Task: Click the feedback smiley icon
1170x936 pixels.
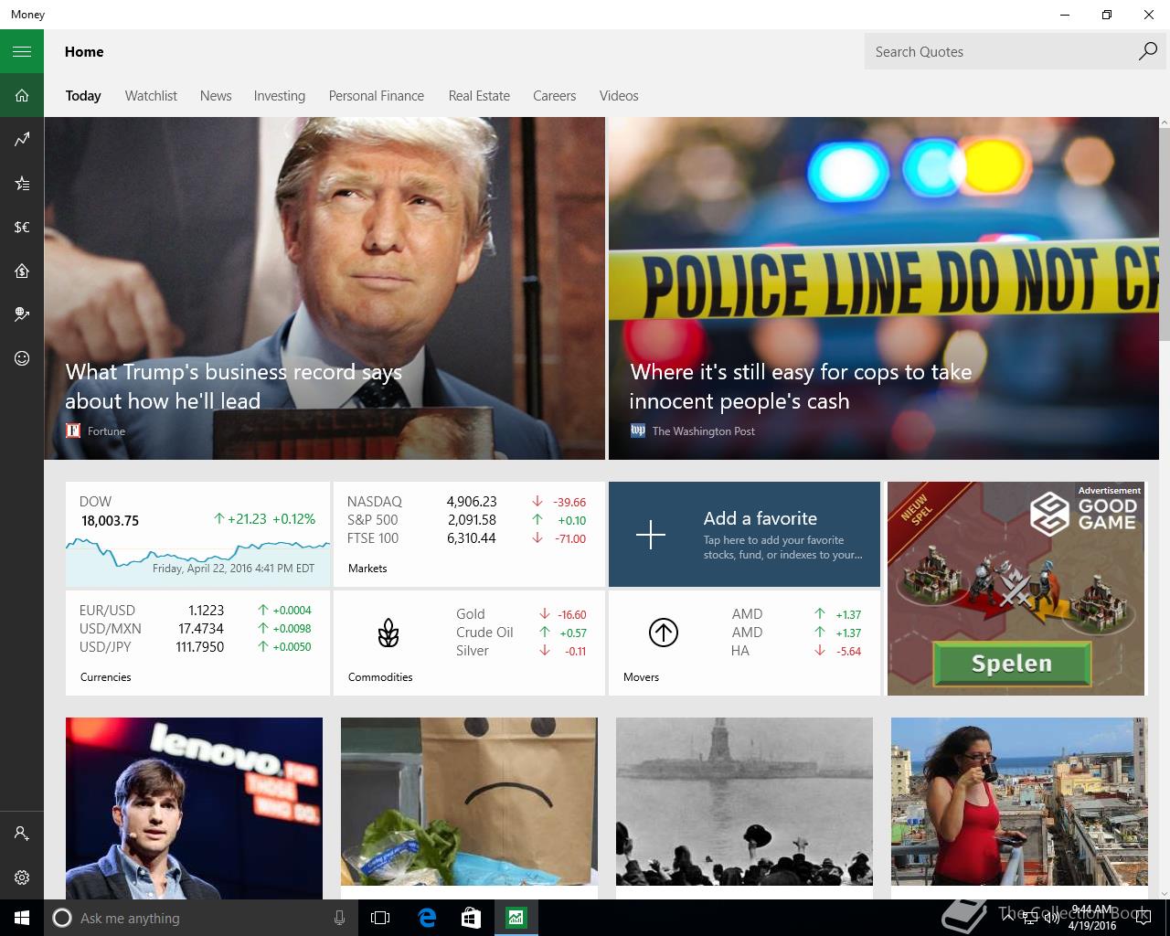Action: 22,358
